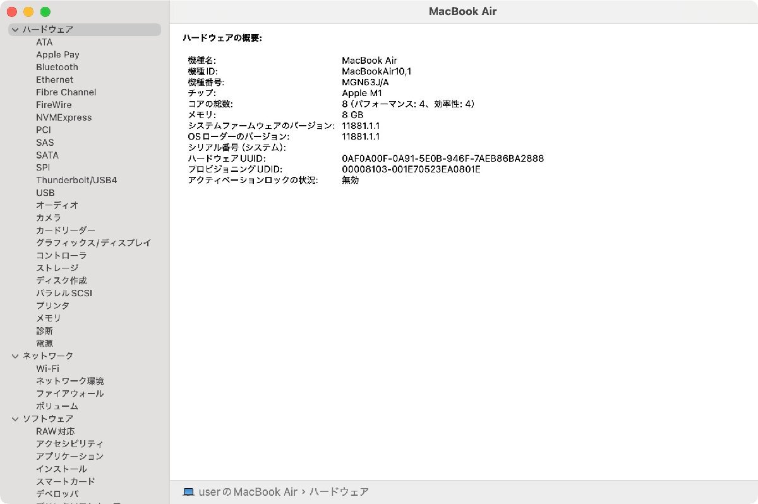Select SAS in the sidebar
Viewport: 758px width, 504px height.
[x=45, y=143]
